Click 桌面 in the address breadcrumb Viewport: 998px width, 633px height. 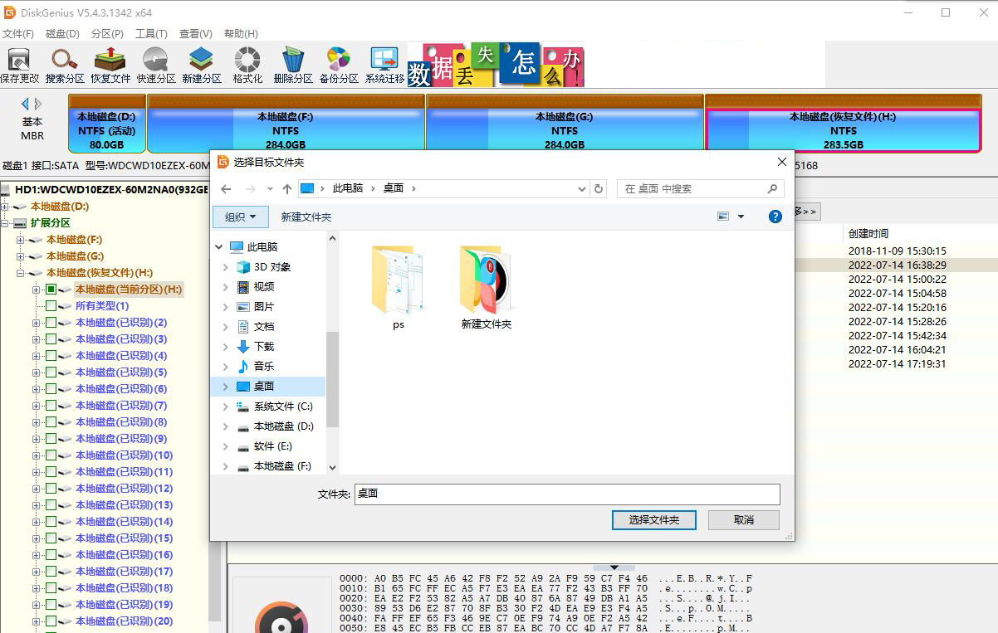pos(394,188)
